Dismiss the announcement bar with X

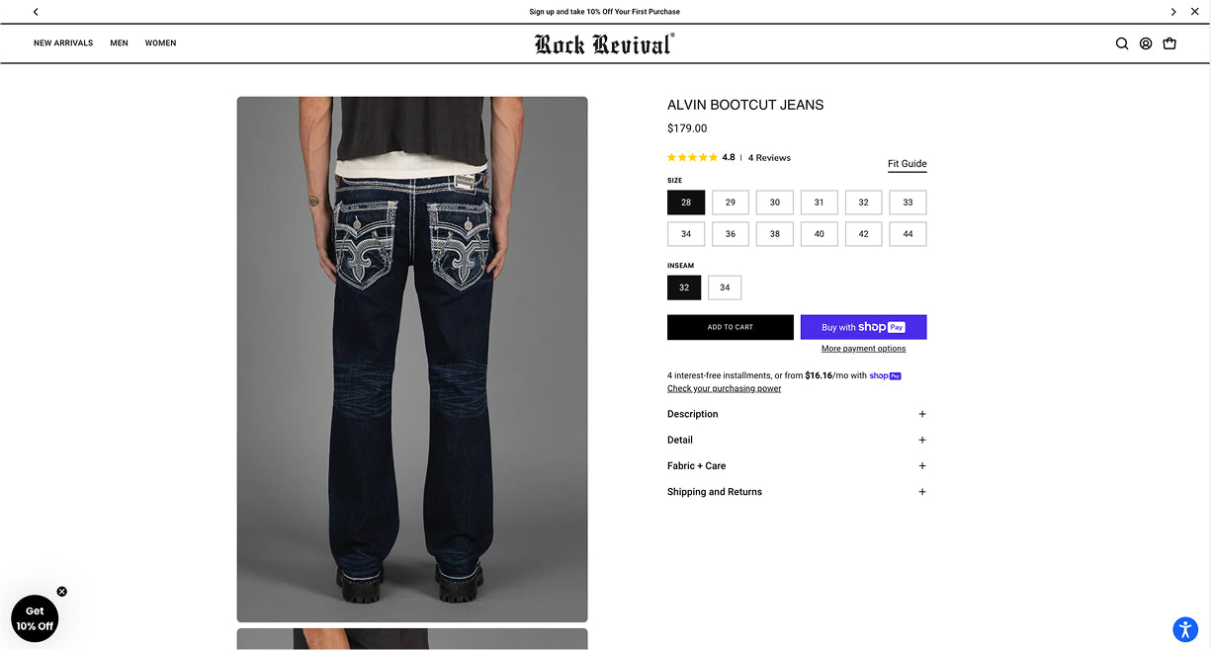tap(1194, 12)
